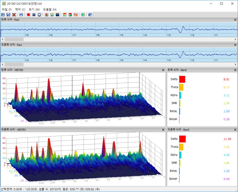Select the line graph toolbar icon
Image resolution: width=238 pixels, height=192 pixels.
[x=75, y=15]
